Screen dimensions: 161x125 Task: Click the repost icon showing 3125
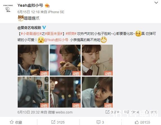pos(53,122)
